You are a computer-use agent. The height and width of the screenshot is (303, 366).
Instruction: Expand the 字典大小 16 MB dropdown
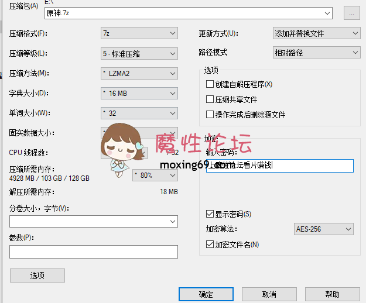pyautogui.click(x=139, y=93)
